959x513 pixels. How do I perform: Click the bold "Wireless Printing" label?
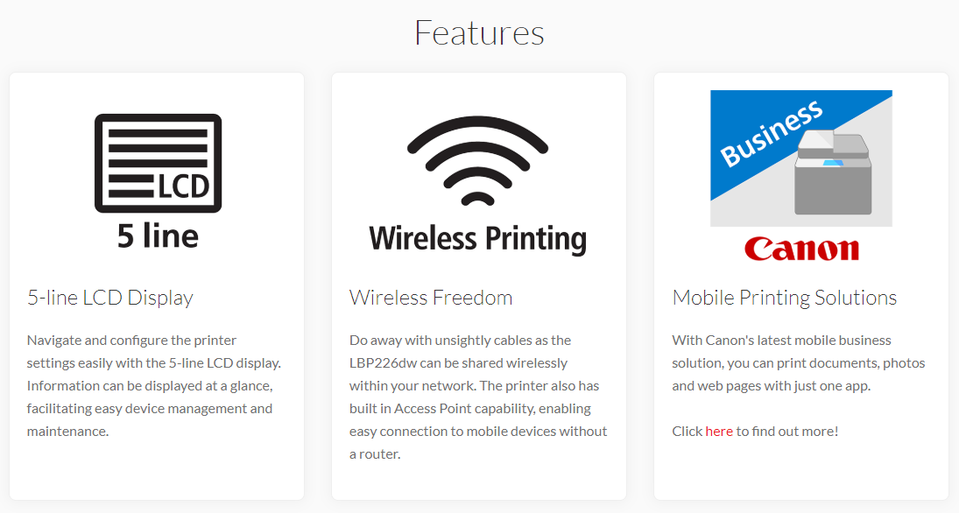point(477,238)
